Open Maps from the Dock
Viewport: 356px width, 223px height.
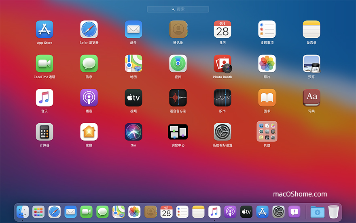tap(119, 212)
